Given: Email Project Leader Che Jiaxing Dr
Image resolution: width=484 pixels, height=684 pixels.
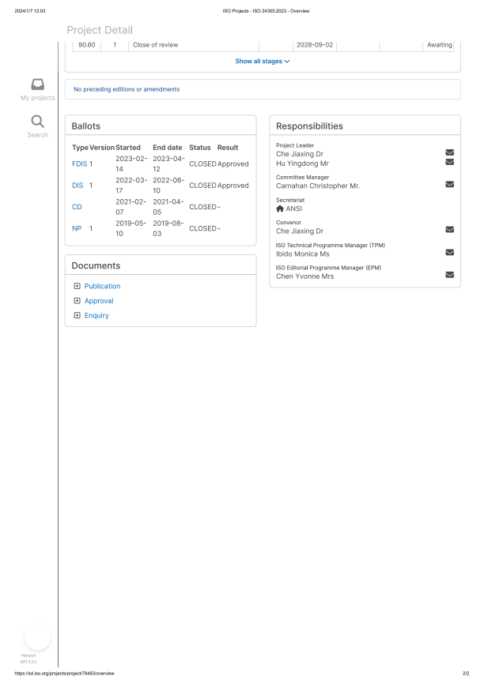Looking at the screenshot, I should pyautogui.click(x=450, y=152).
